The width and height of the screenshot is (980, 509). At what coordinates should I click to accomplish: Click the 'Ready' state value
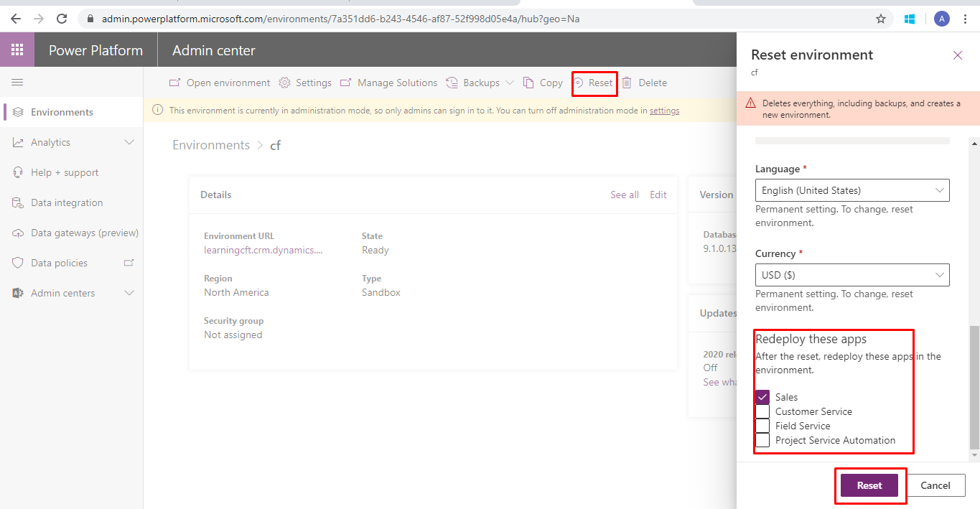point(375,250)
